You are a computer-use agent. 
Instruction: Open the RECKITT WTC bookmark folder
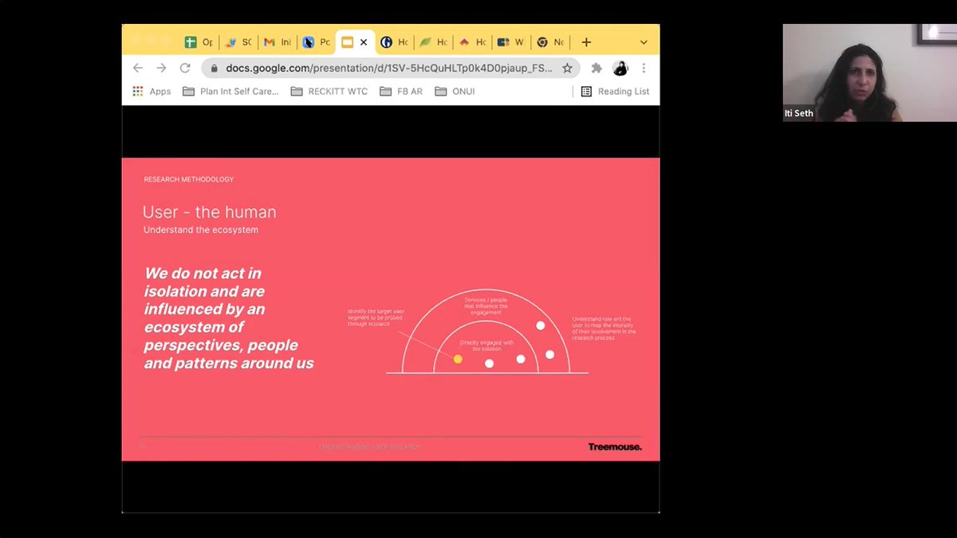click(329, 91)
